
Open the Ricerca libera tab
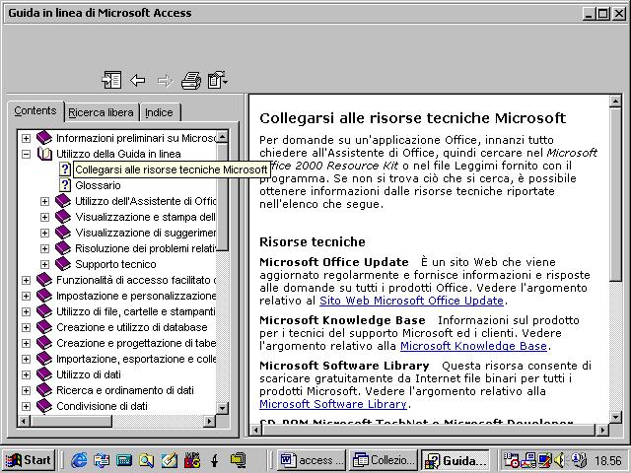(101, 112)
